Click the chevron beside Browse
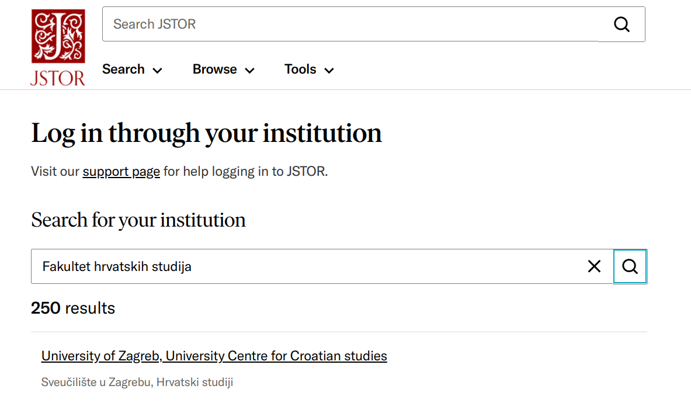 coord(249,70)
